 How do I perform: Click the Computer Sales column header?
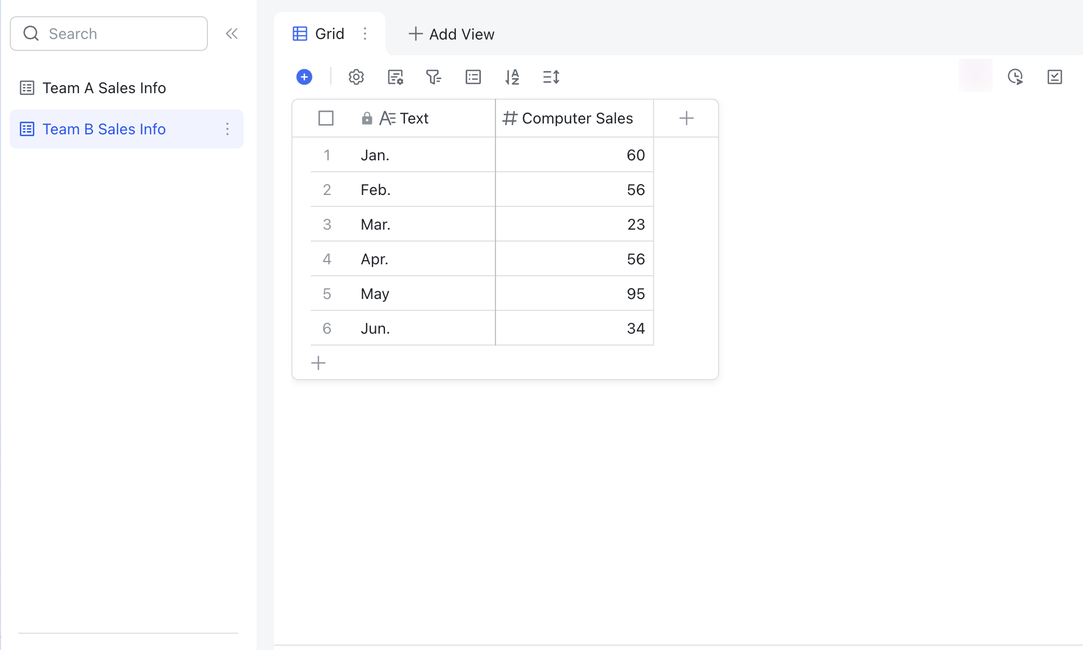[575, 118]
